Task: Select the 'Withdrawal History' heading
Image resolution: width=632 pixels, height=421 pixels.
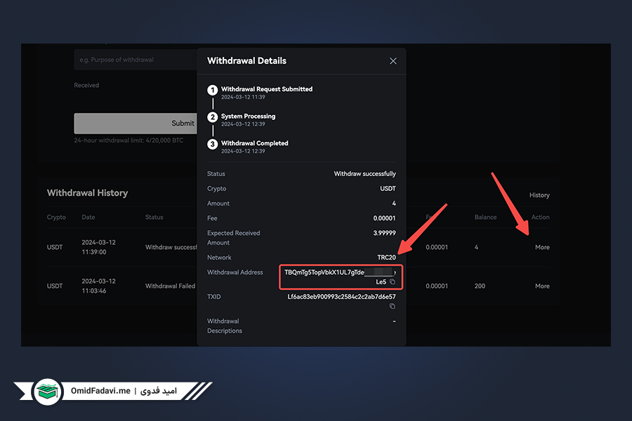Action: [88, 193]
